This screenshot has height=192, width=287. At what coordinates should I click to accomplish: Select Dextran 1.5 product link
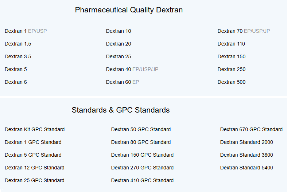tap(18, 44)
